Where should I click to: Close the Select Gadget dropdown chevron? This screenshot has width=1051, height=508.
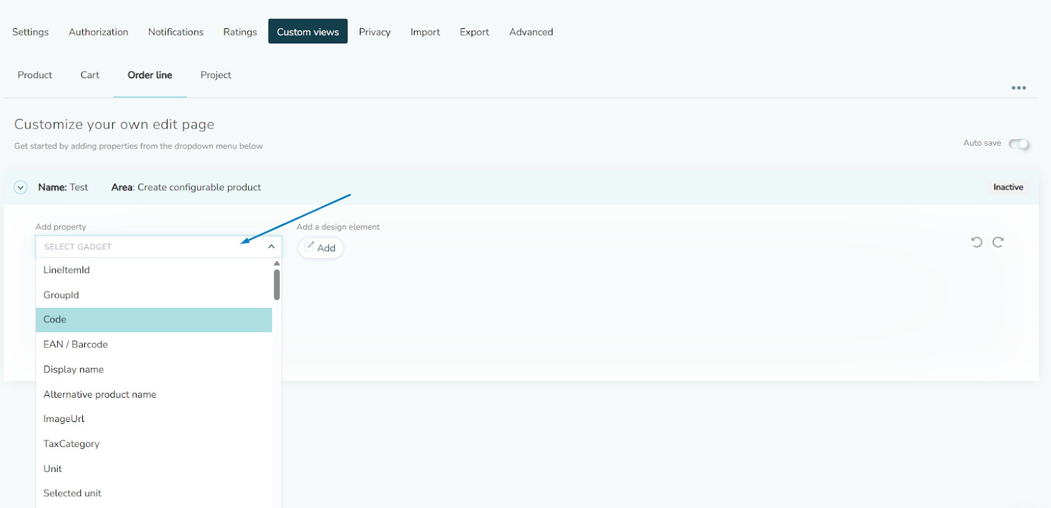[271, 247]
